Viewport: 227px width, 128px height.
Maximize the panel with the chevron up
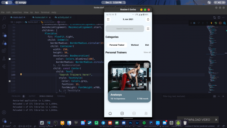pyautogui.click(x=219, y=96)
